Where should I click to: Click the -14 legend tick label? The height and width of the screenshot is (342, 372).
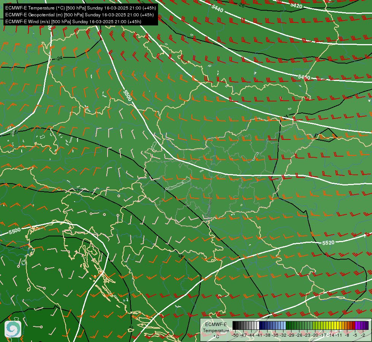(331, 335)
